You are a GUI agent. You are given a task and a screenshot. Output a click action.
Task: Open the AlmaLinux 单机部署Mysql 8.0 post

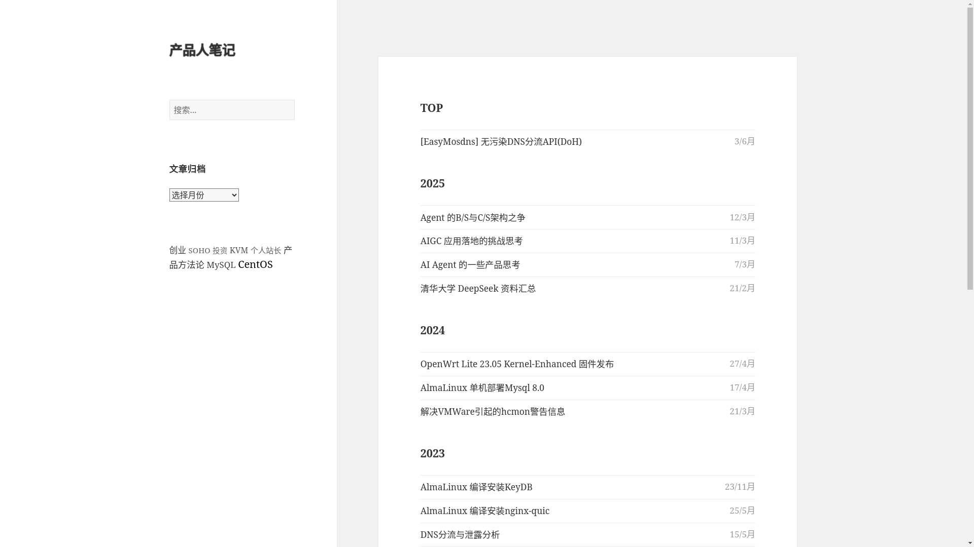482,388
